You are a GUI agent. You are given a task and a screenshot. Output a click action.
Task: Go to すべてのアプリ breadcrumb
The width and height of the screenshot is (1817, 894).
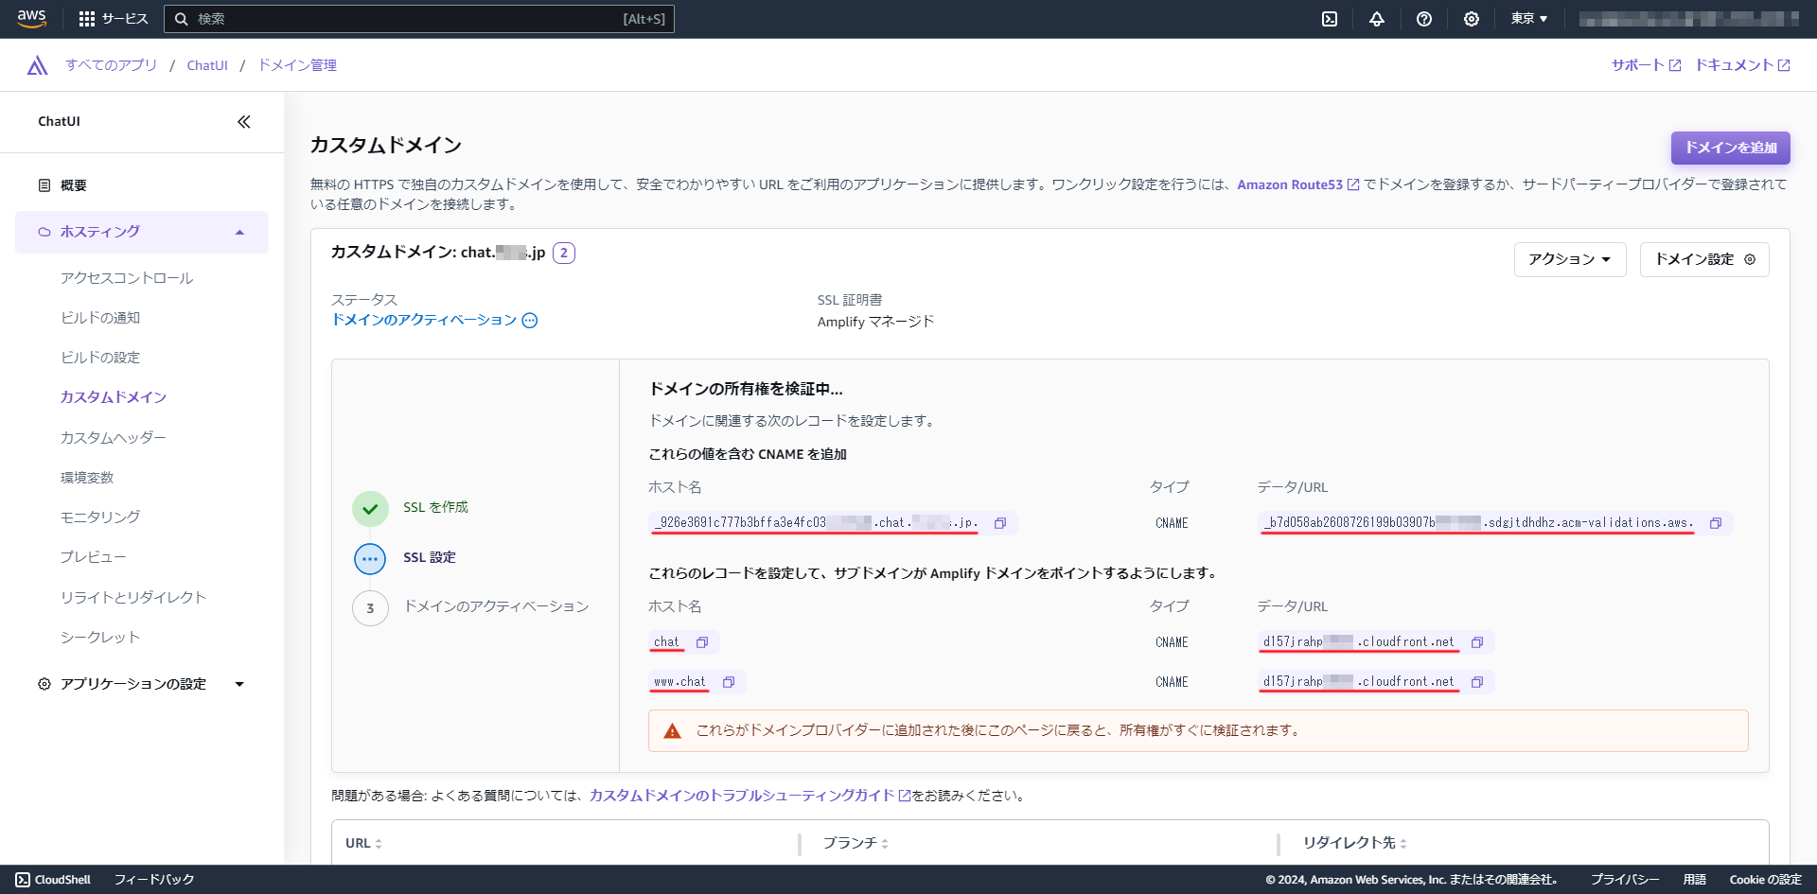[x=112, y=65]
